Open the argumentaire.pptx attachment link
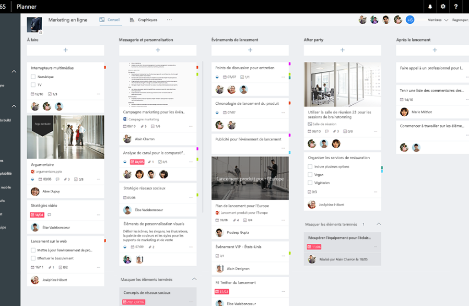Viewport: 469px width, 306px height. point(49,172)
